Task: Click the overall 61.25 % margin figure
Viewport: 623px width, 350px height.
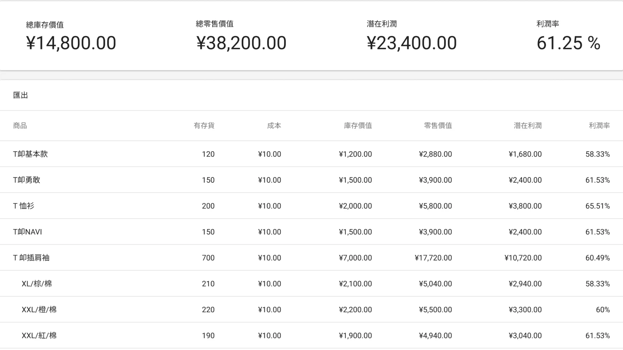Action: [568, 43]
